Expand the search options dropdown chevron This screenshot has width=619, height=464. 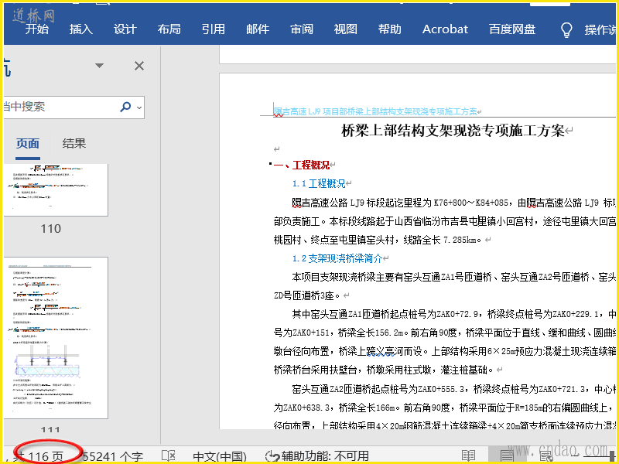[x=139, y=107]
